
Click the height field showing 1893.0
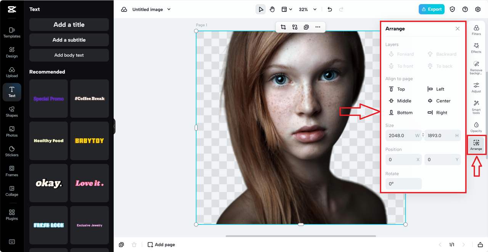[443, 135]
